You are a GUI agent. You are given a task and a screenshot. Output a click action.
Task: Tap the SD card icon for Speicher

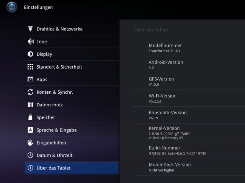pos(30,117)
